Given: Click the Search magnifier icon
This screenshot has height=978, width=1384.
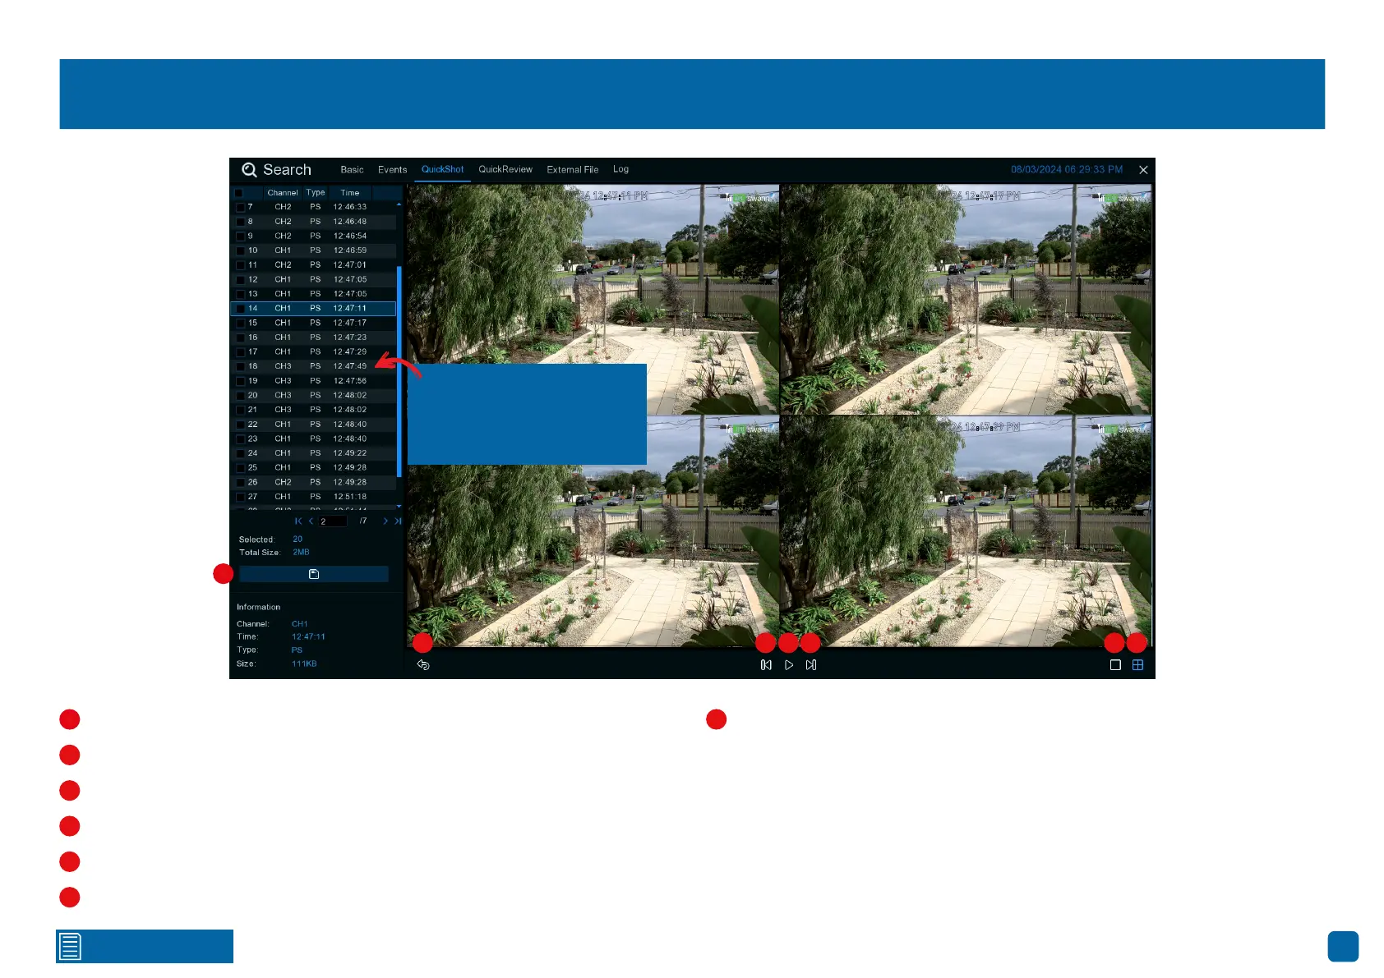Looking at the screenshot, I should click(249, 170).
